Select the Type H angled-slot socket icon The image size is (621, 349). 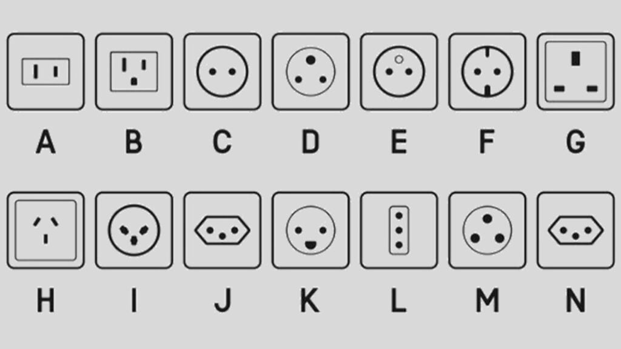point(45,230)
